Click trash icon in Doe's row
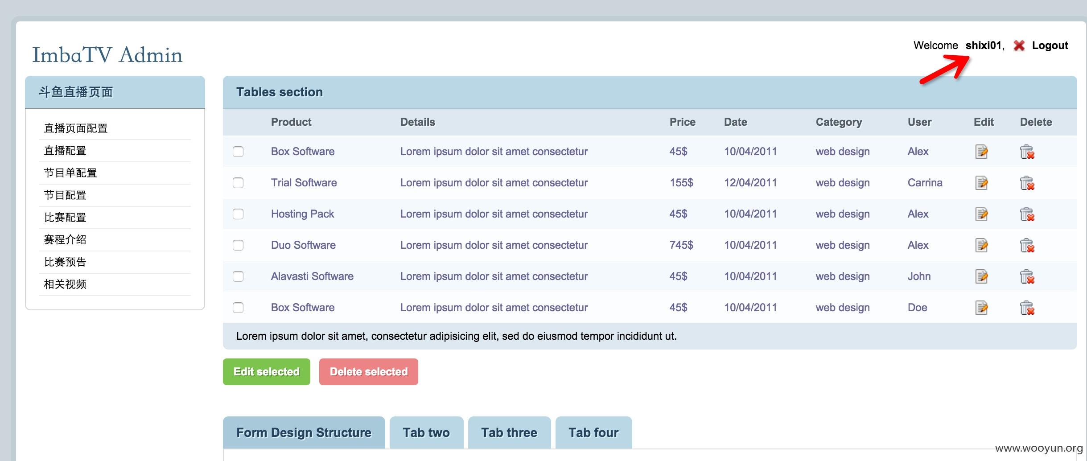 [x=1027, y=308]
